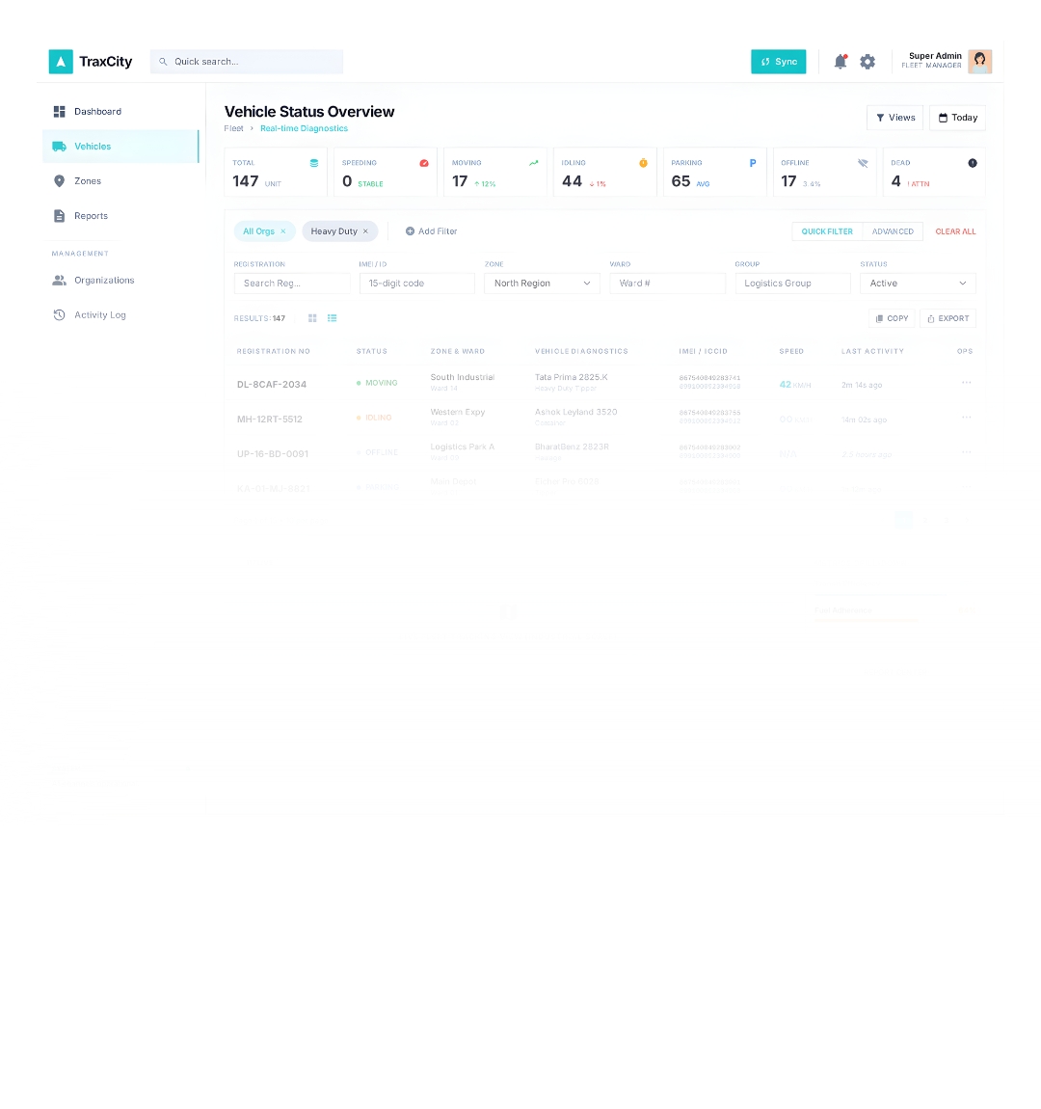This screenshot has height=1109, width=1041.
Task: Open row MH-12RT-5512
Action: pyautogui.click(x=604, y=419)
